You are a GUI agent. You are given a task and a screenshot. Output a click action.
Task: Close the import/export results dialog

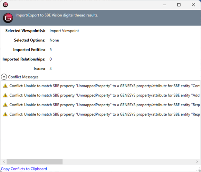[193, 5]
